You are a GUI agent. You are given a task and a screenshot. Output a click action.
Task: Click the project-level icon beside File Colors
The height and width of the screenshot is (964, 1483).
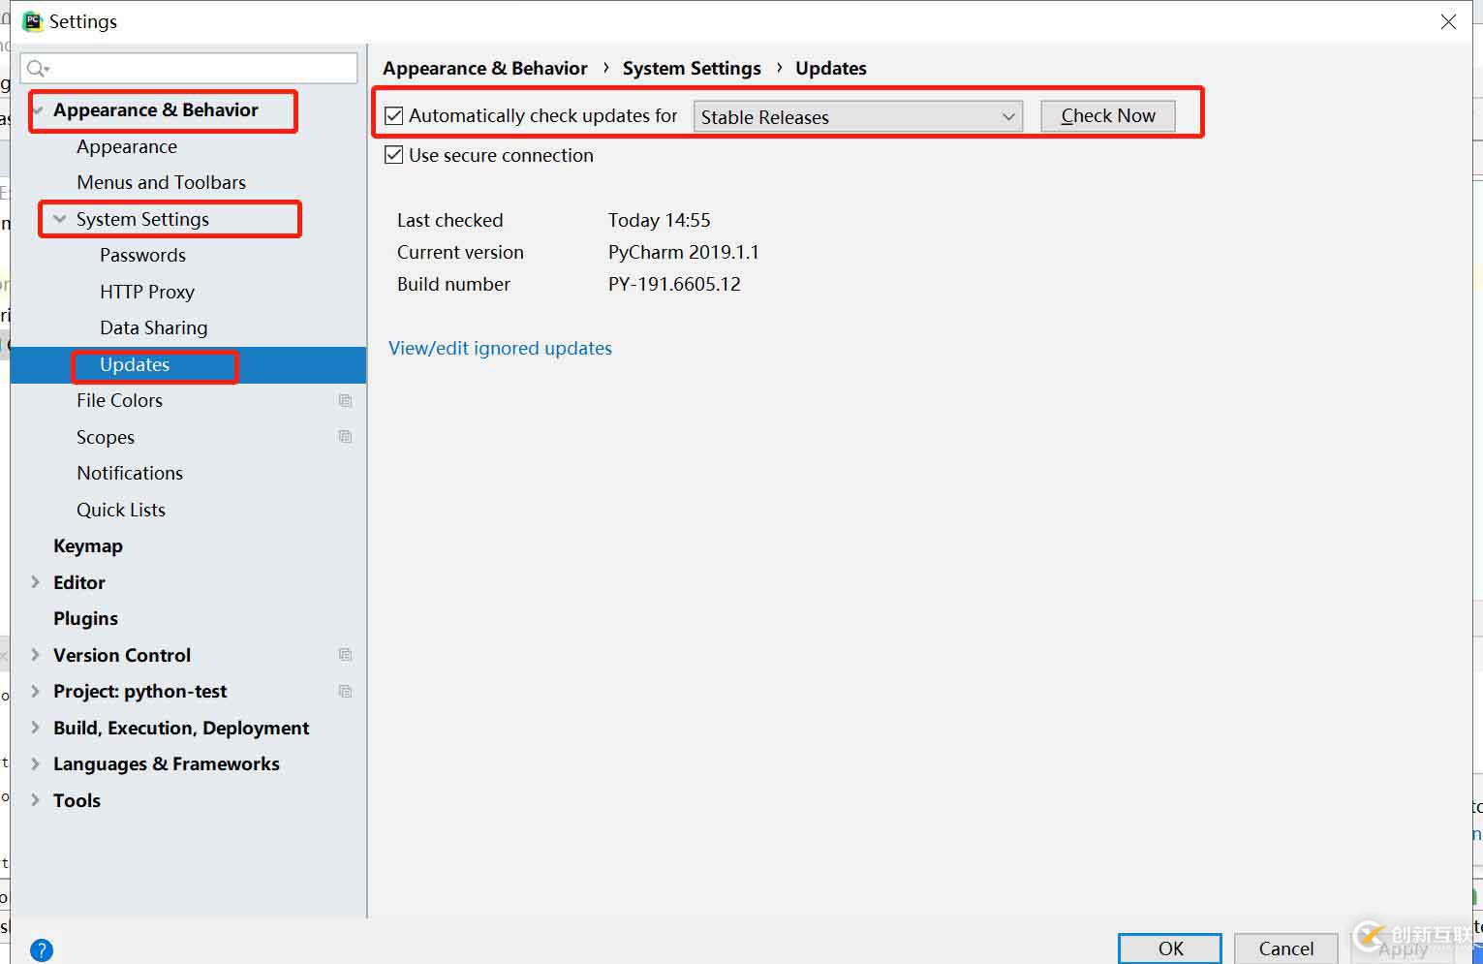pos(345,400)
